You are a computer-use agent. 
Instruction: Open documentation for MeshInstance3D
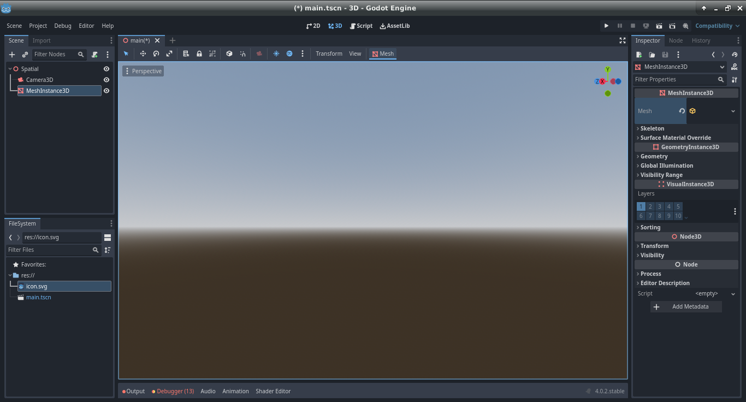(735, 67)
